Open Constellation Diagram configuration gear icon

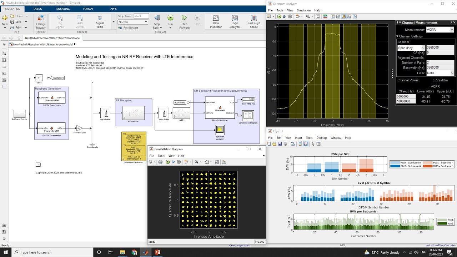(x=151, y=162)
